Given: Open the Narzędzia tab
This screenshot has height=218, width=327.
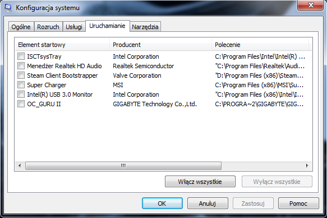Looking at the screenshot, I should pyautogui.click(x=145, y=27).
